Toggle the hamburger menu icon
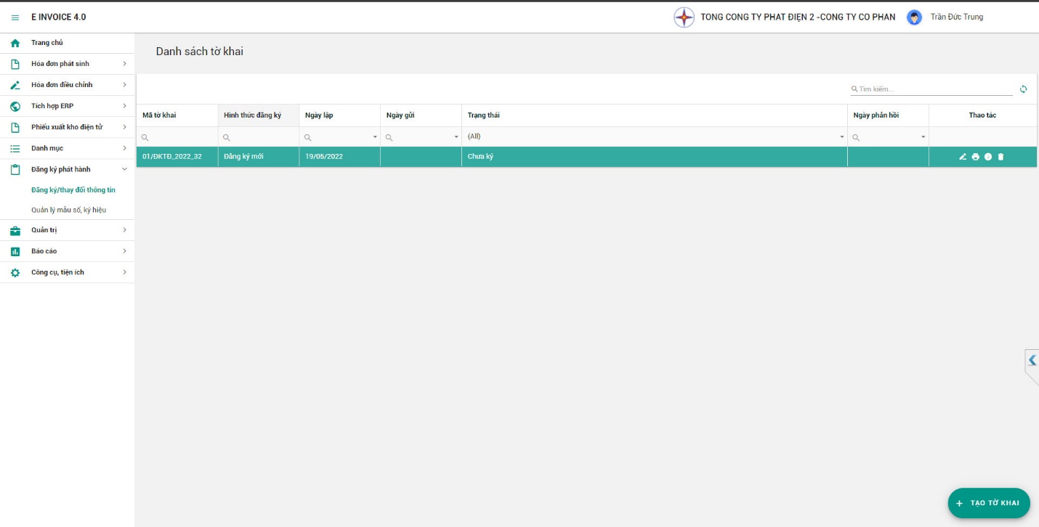Screen dimensions: 1039x527 15,17
